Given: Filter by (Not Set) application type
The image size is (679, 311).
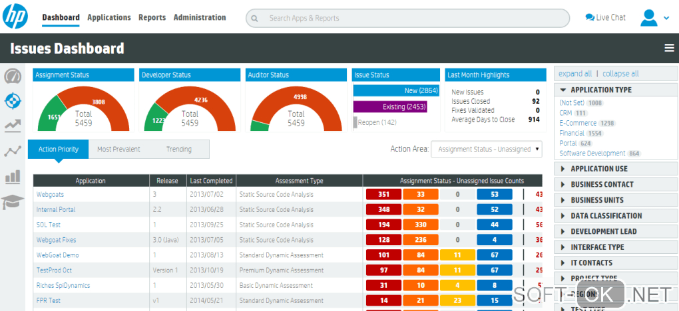Looking at the screenshot, I should coord(572,103).
